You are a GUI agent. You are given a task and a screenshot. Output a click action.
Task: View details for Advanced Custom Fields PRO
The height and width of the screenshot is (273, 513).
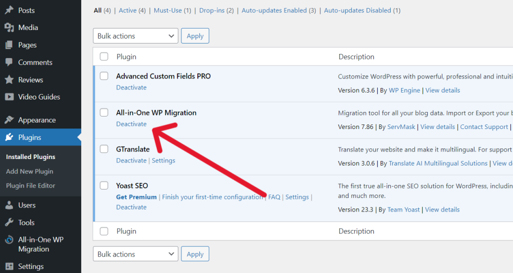coord(443,90)
